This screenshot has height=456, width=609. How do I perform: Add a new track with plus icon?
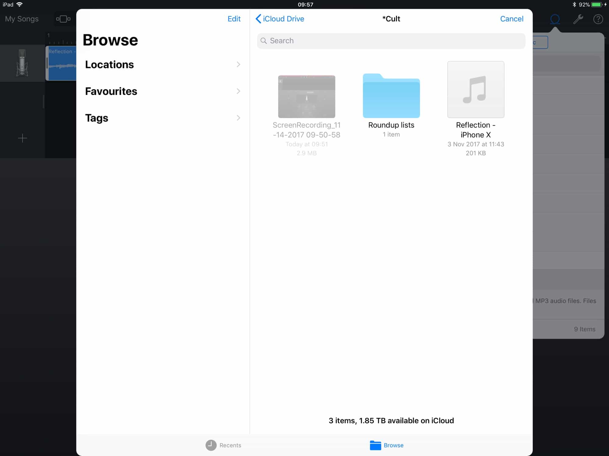click(22, 138)
